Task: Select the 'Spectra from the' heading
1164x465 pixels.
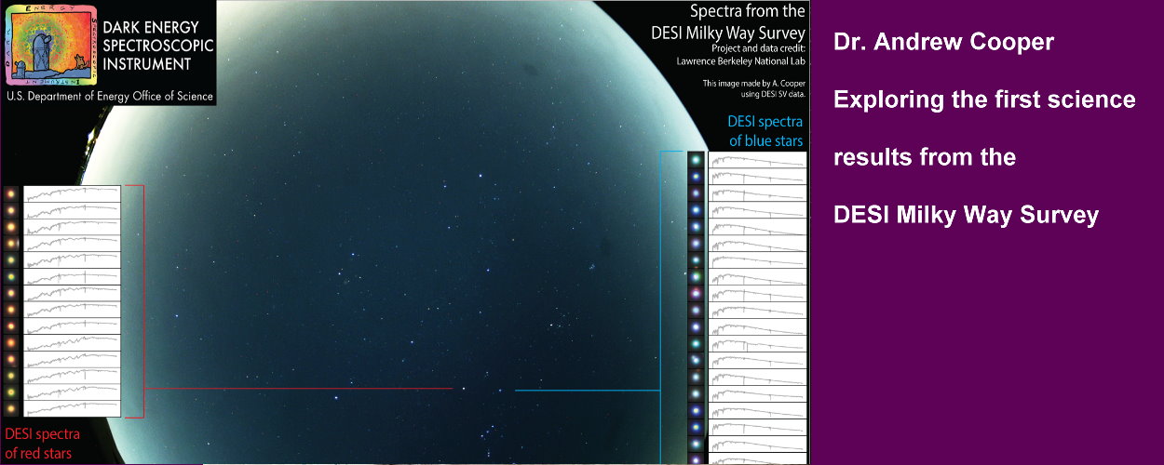Action: [x=747, y=12]
